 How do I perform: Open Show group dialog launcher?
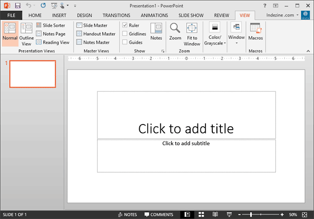163,51
